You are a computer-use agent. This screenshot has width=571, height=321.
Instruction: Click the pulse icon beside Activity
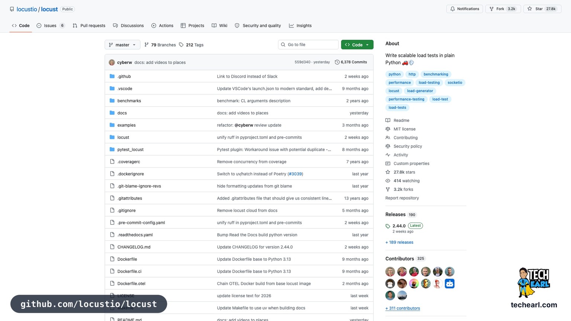point(388,155)
